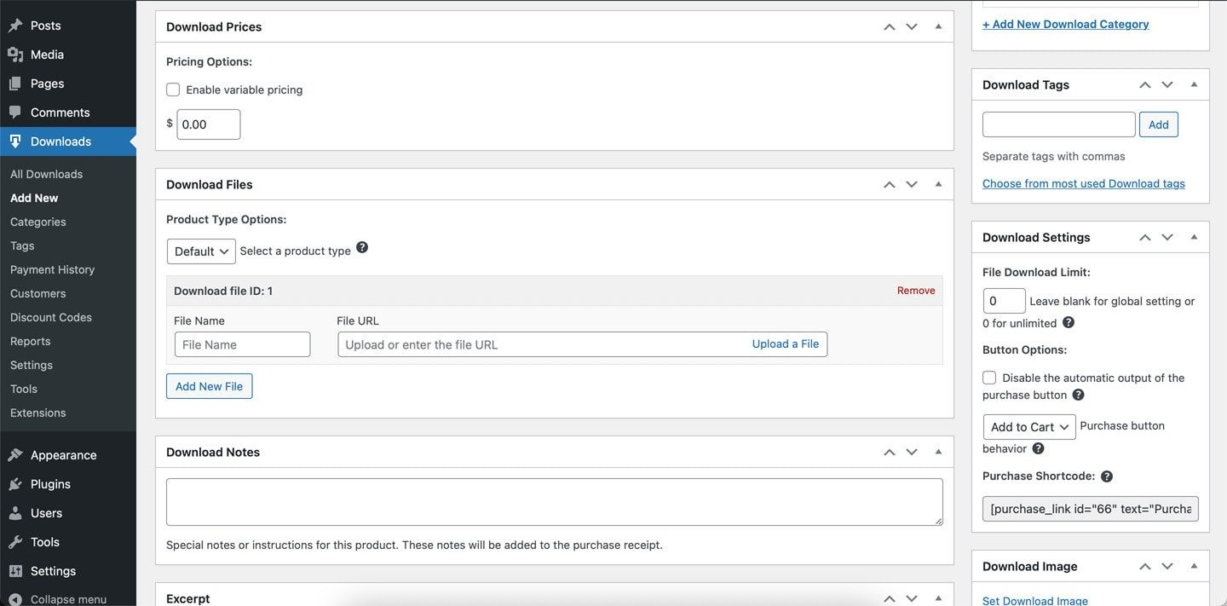Move Download Files panel down arrow
Screen dimensions: 1227x606
pos(912,185)
